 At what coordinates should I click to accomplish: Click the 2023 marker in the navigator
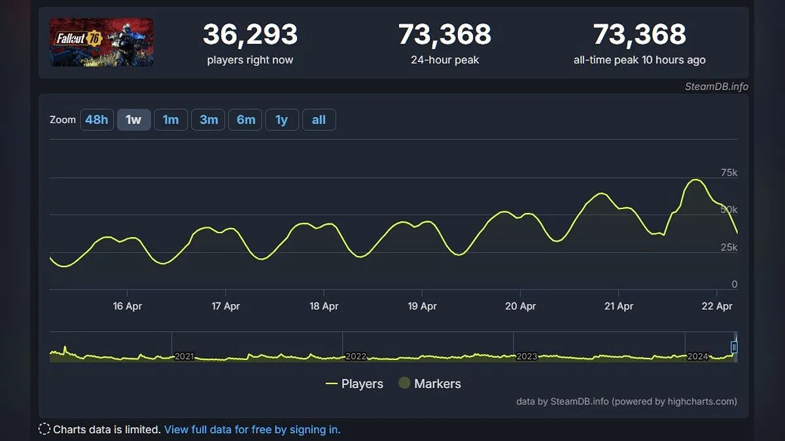click(527, 357)
